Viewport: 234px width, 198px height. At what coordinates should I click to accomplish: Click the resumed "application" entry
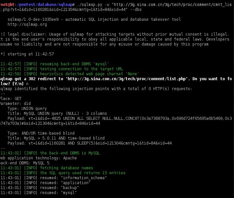click(45, 183)
